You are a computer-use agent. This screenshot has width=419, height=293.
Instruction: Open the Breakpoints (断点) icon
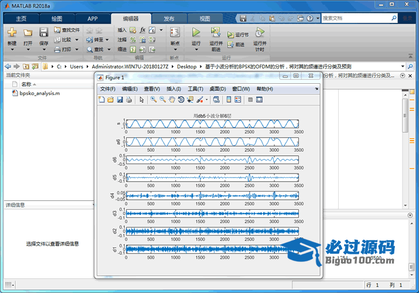pyautogui.click(x=175, y=32)
